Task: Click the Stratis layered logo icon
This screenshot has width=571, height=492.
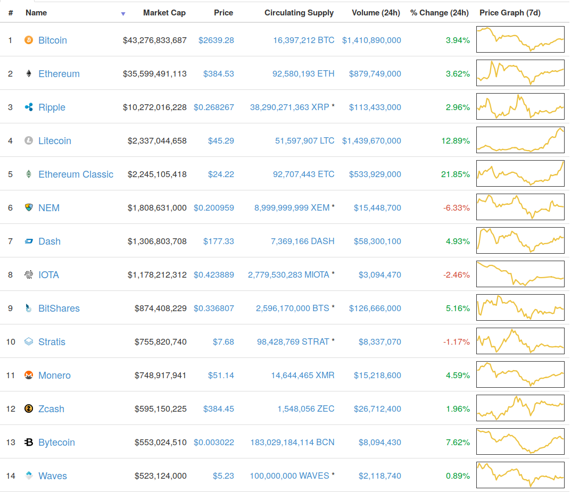Action: click(29, 341)
